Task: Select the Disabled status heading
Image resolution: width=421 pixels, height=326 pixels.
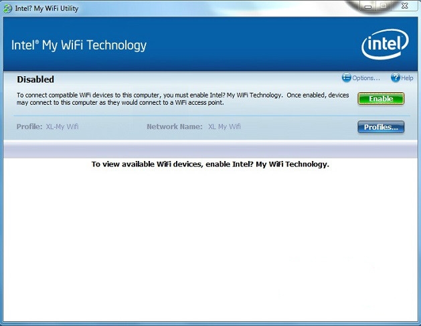Action: [x=35, y=79]
